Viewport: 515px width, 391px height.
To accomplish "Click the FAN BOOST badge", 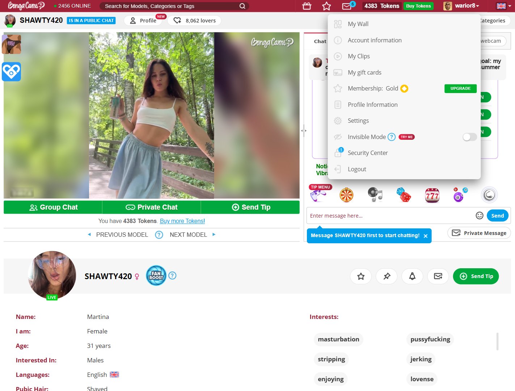I will [x=156, y=276].
